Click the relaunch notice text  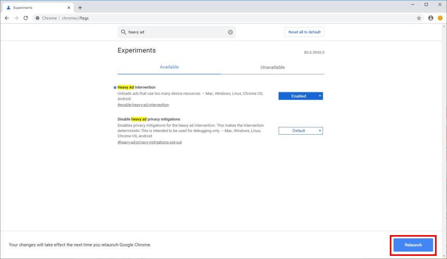(x=80, y=245)
